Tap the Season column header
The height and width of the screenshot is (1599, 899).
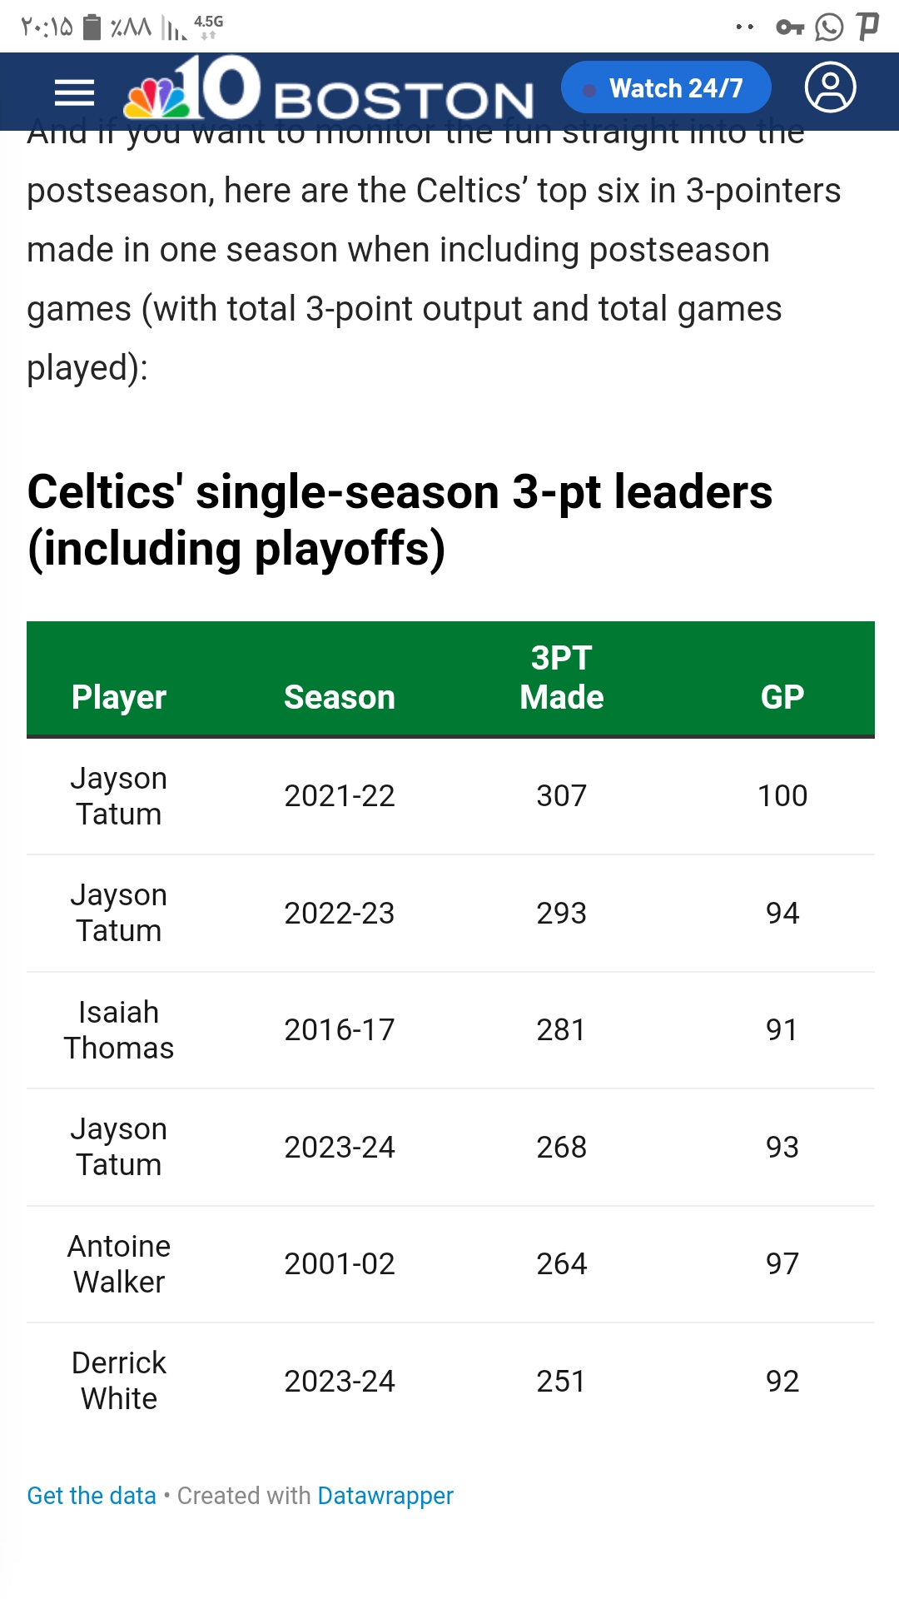pos(340,697)
